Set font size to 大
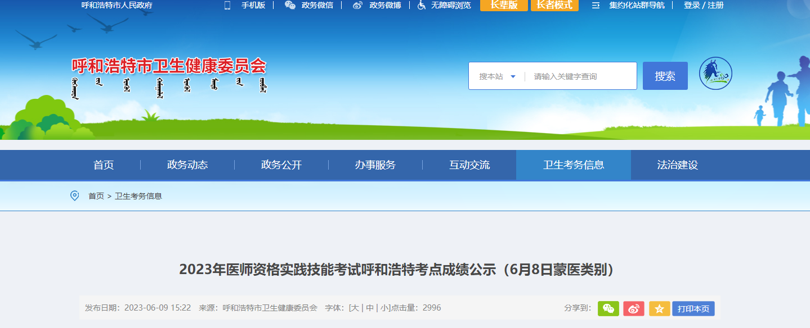This screenshot has height=328, width=810. coord(355,308)
